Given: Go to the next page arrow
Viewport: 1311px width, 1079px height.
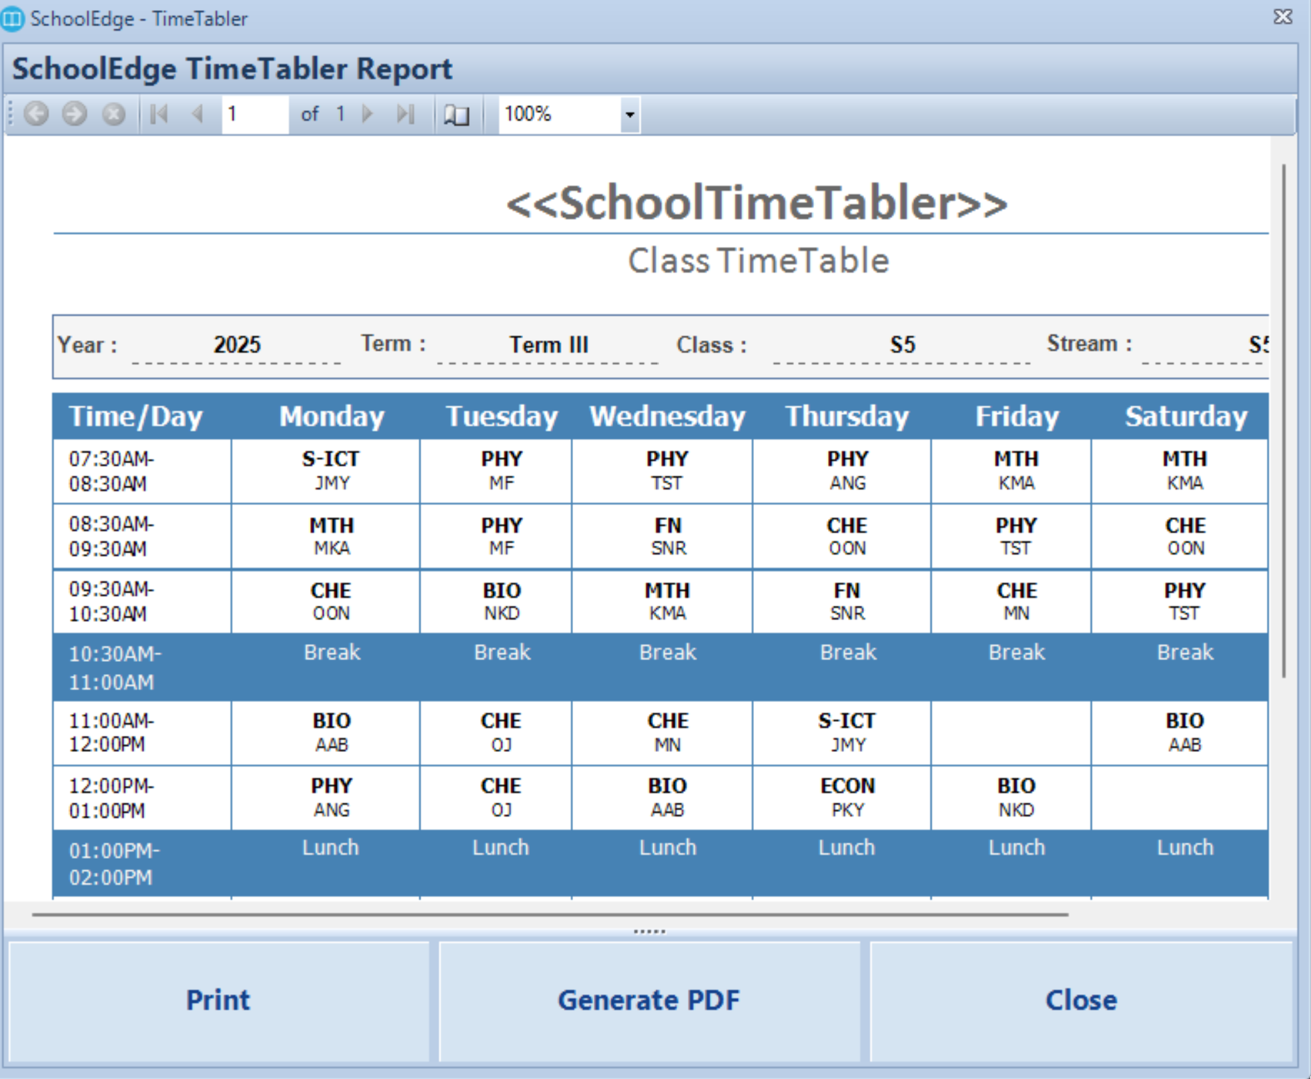Looking at the screenshot, I should tap(368, 114).
